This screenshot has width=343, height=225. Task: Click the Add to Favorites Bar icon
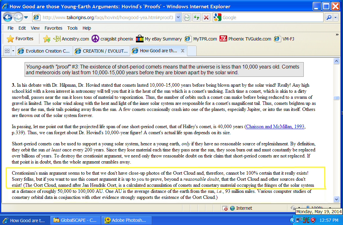point(47,39)
